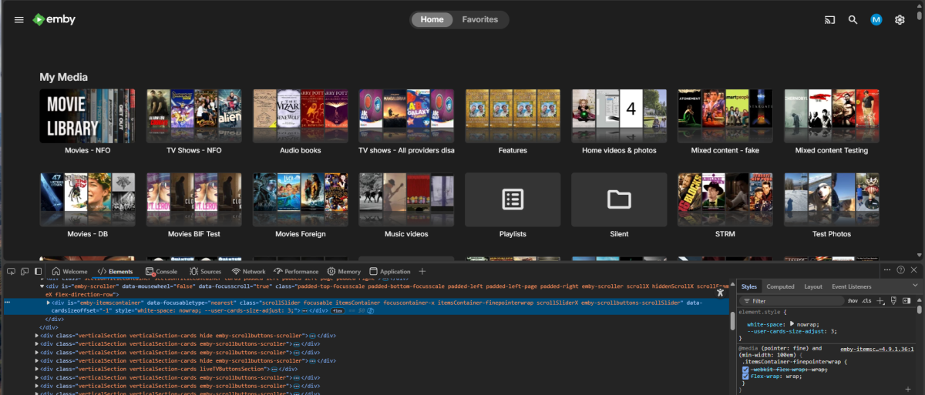
Task: Expand the white-space nowrap shorthand triangle
Action: [x=792, y=325]
